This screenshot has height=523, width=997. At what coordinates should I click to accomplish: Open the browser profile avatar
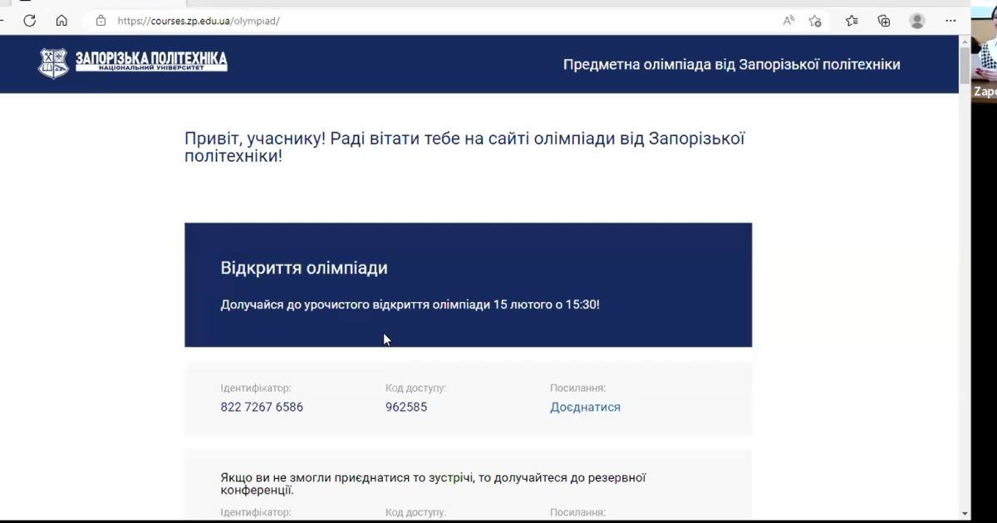(916, 21)
